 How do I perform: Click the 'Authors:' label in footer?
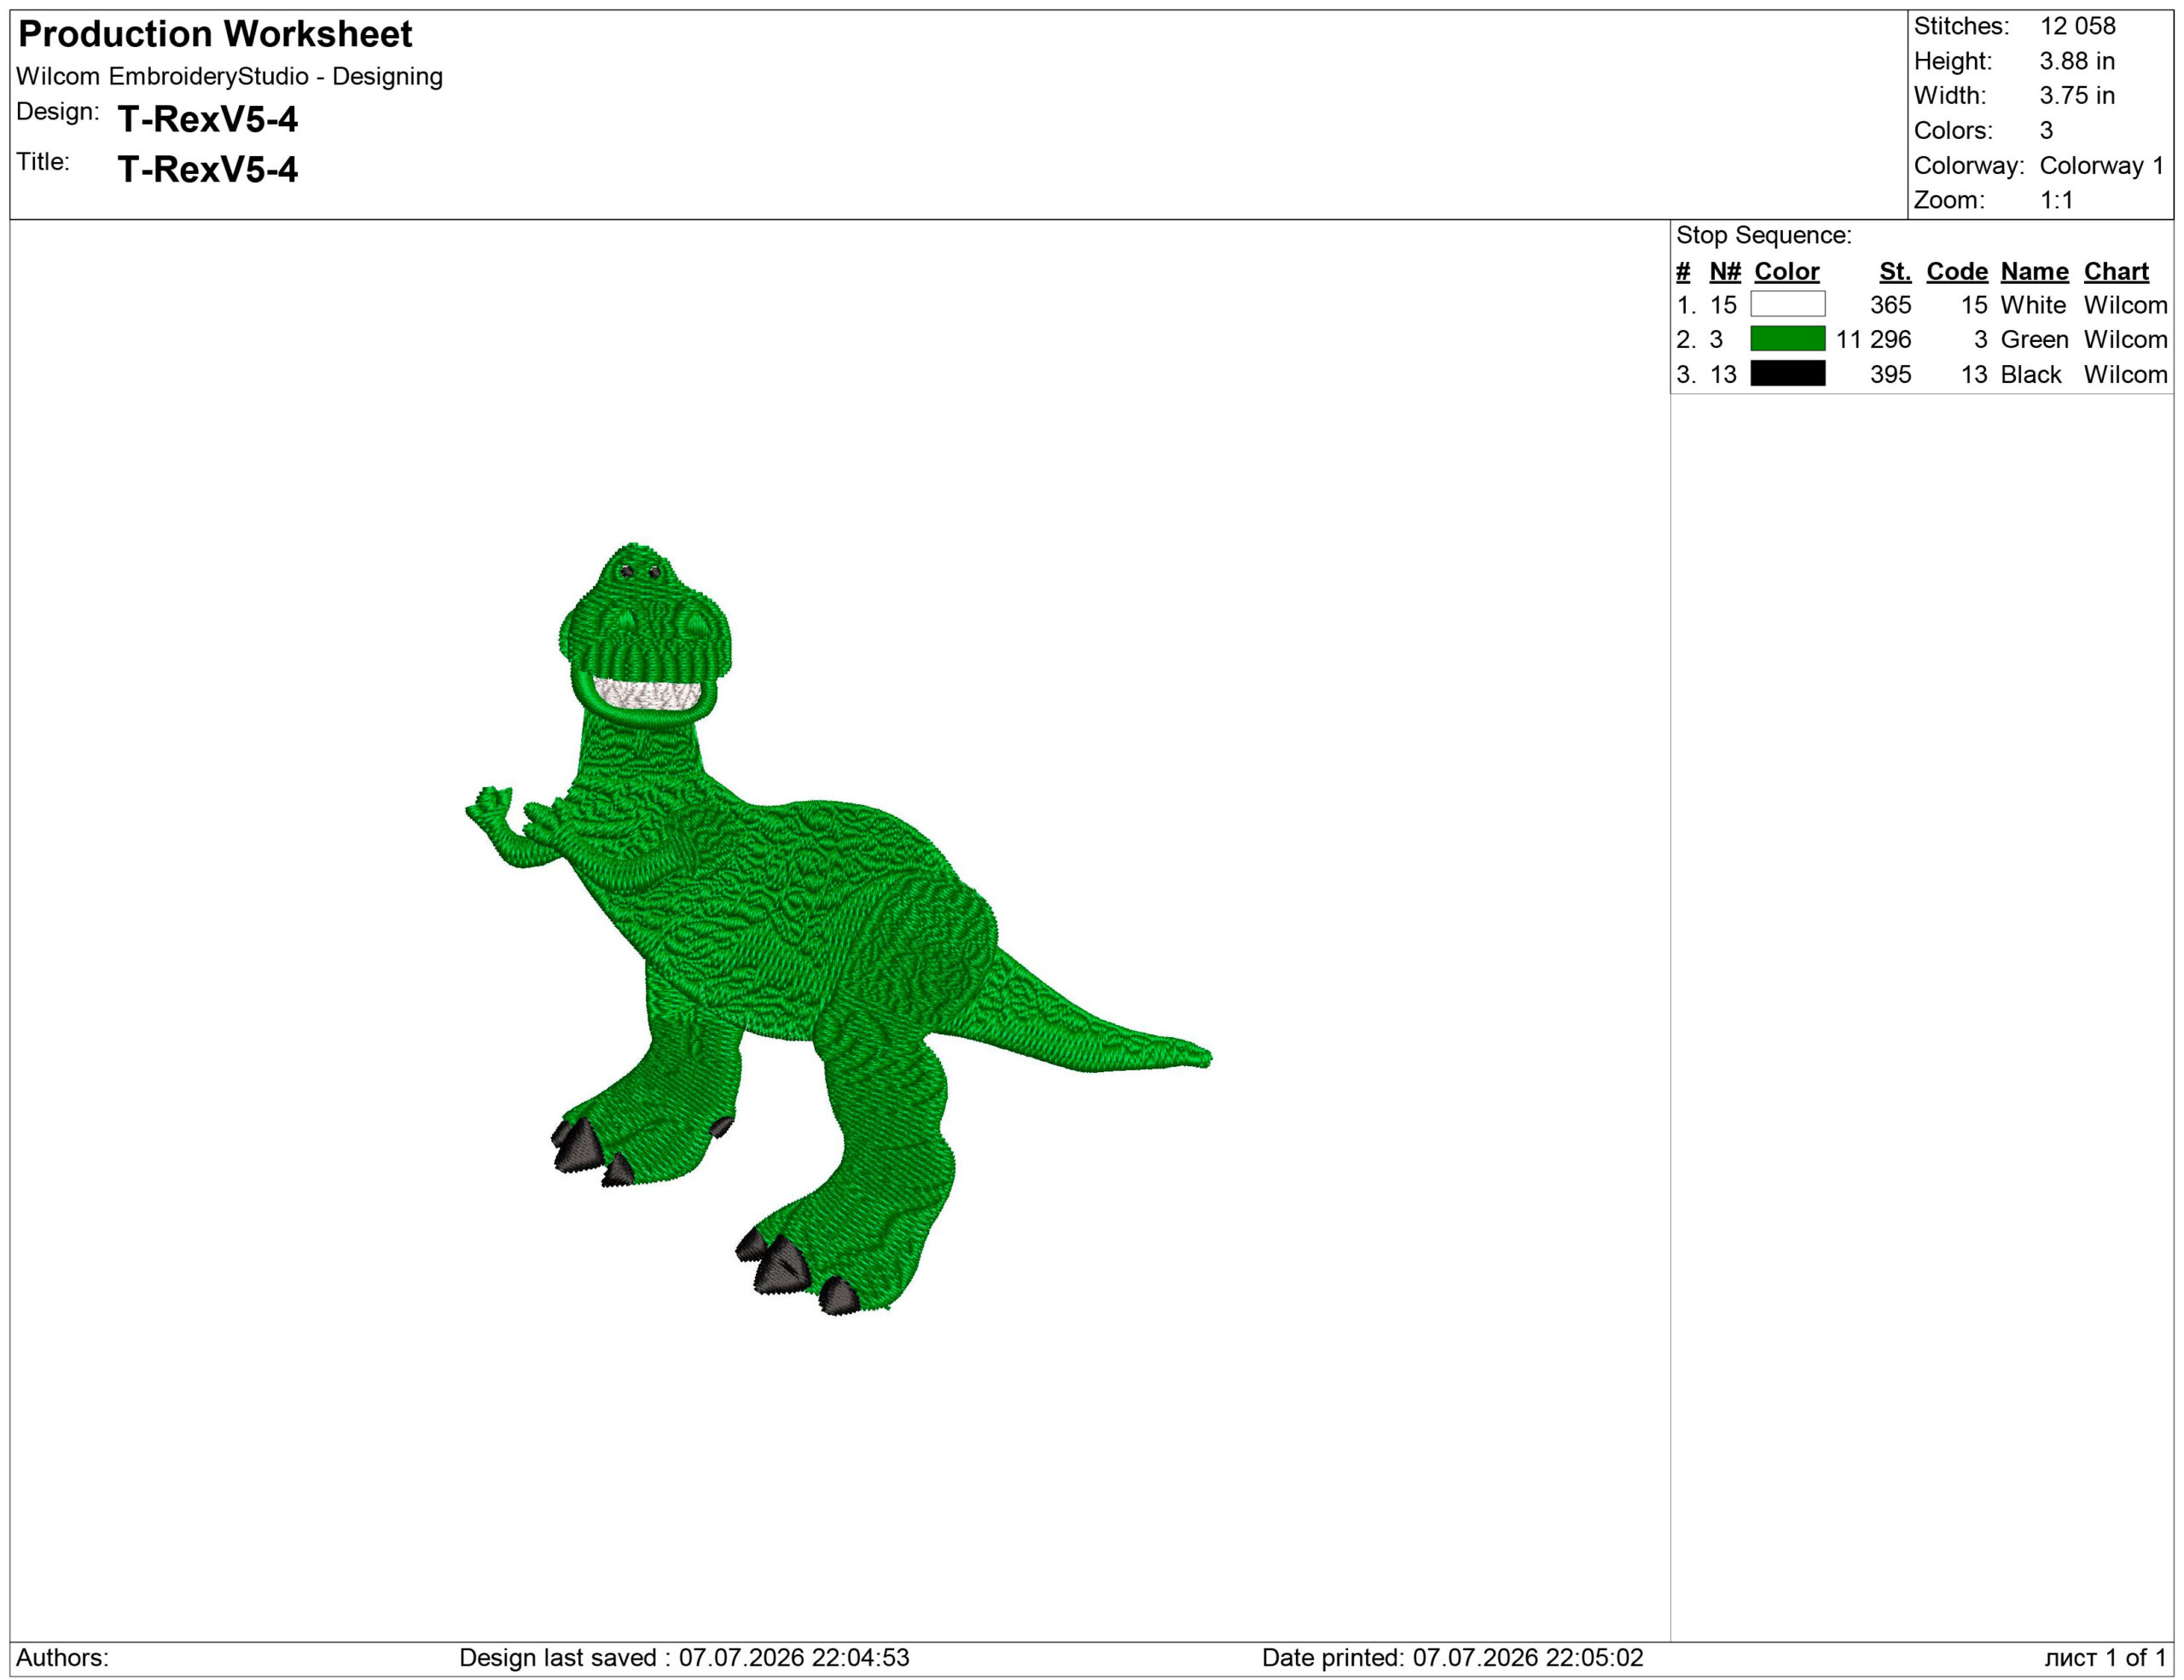click(62, 1658)
